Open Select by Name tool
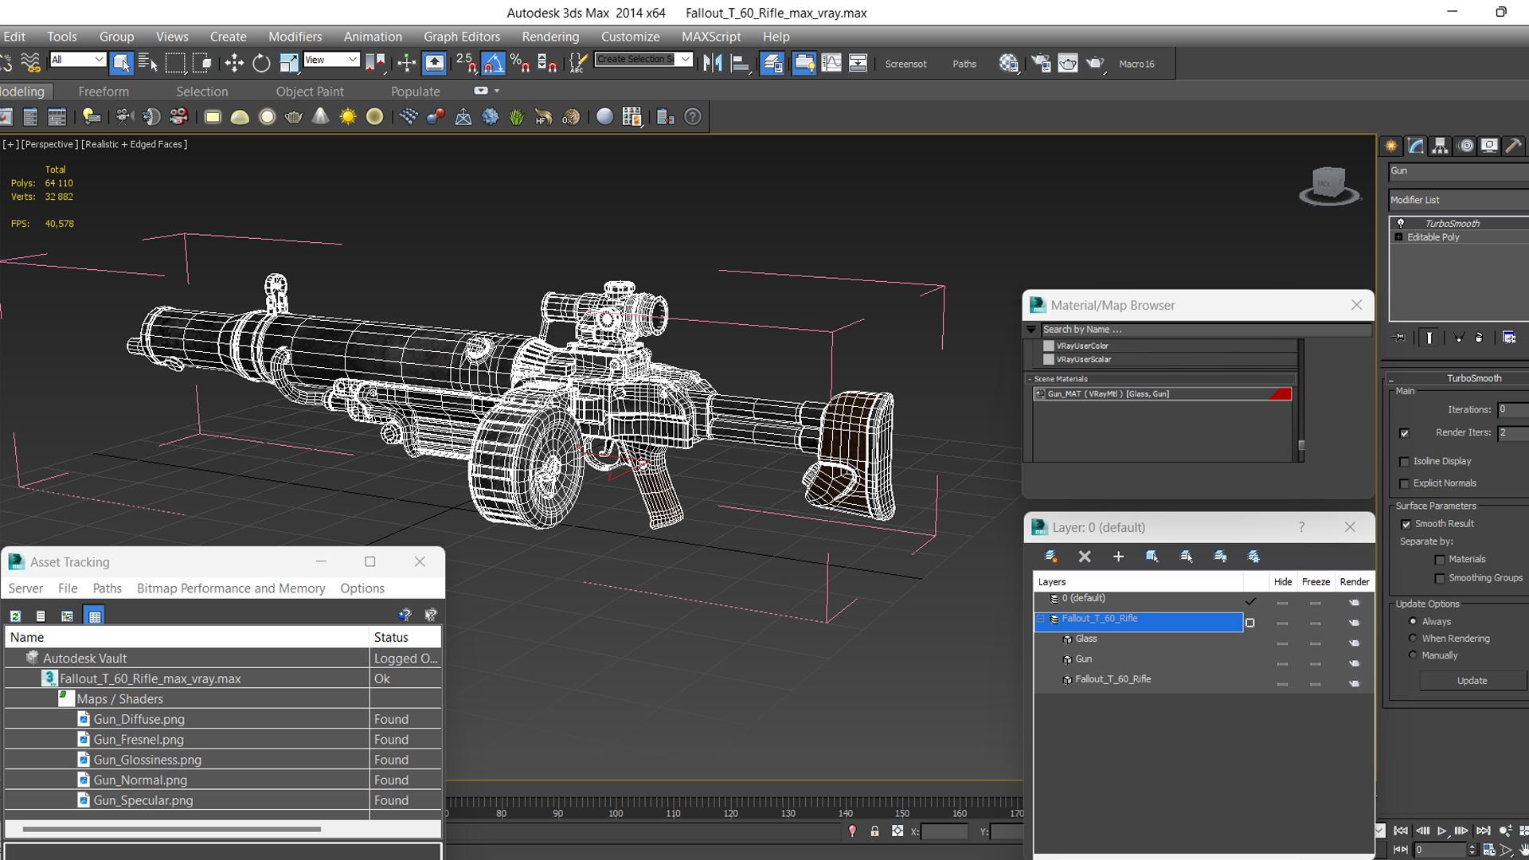The image size is (1529, 860). click(x=148, y=63)
